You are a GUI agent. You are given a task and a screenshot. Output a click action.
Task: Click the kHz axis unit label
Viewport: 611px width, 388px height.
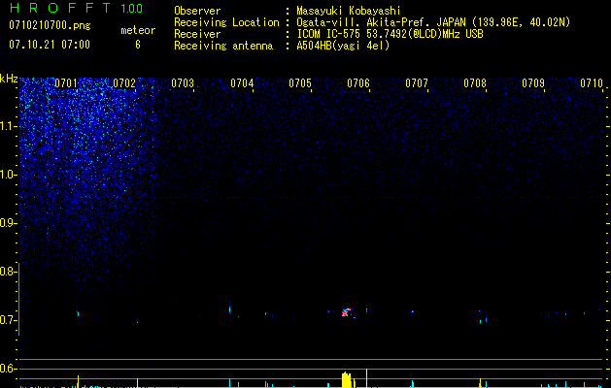click(x=9, y=79)
